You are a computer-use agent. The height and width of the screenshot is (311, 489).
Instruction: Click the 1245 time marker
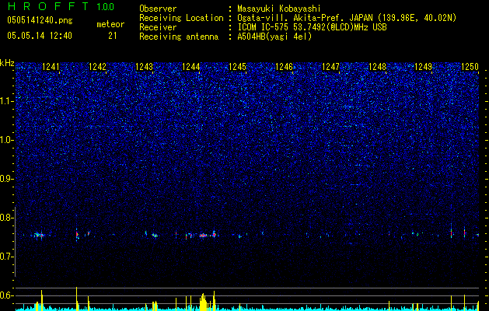coord(238,67)
